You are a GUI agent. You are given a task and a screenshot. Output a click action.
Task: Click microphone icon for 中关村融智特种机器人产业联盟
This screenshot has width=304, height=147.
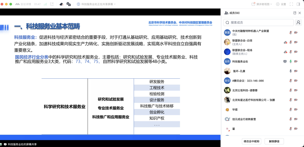click(290, 33)
